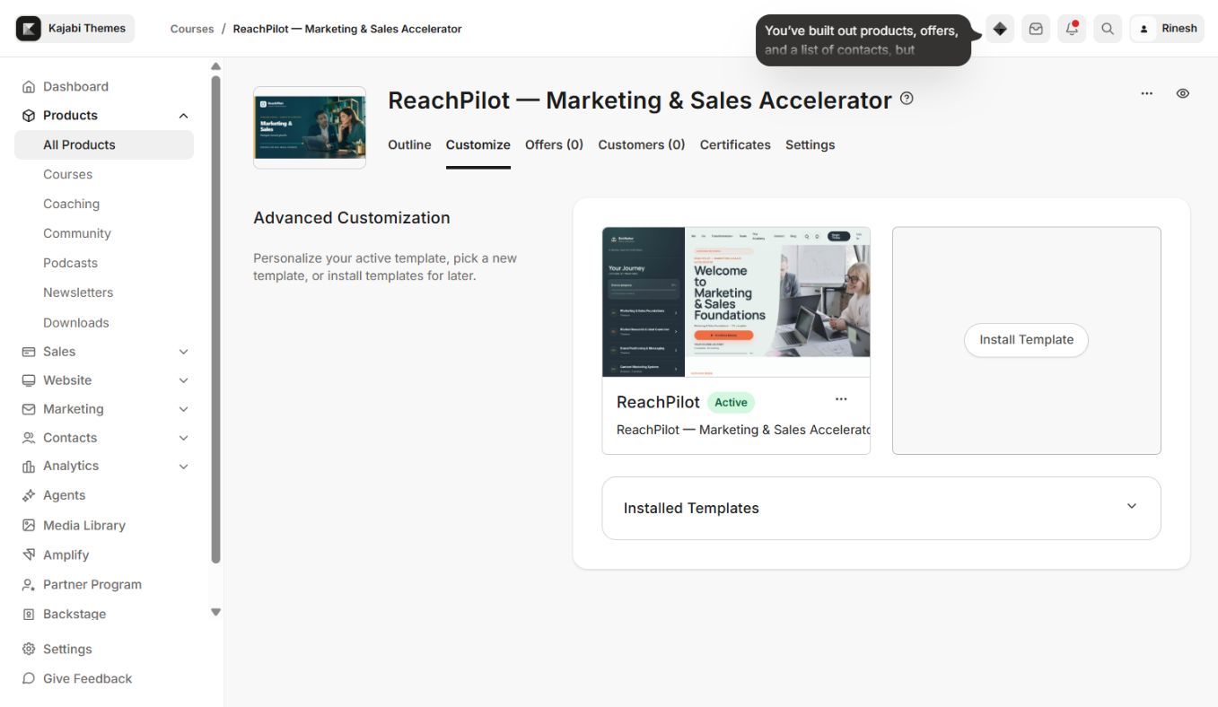
Task: Switch to the Offers (0) tab
Action: click(555, 144)
